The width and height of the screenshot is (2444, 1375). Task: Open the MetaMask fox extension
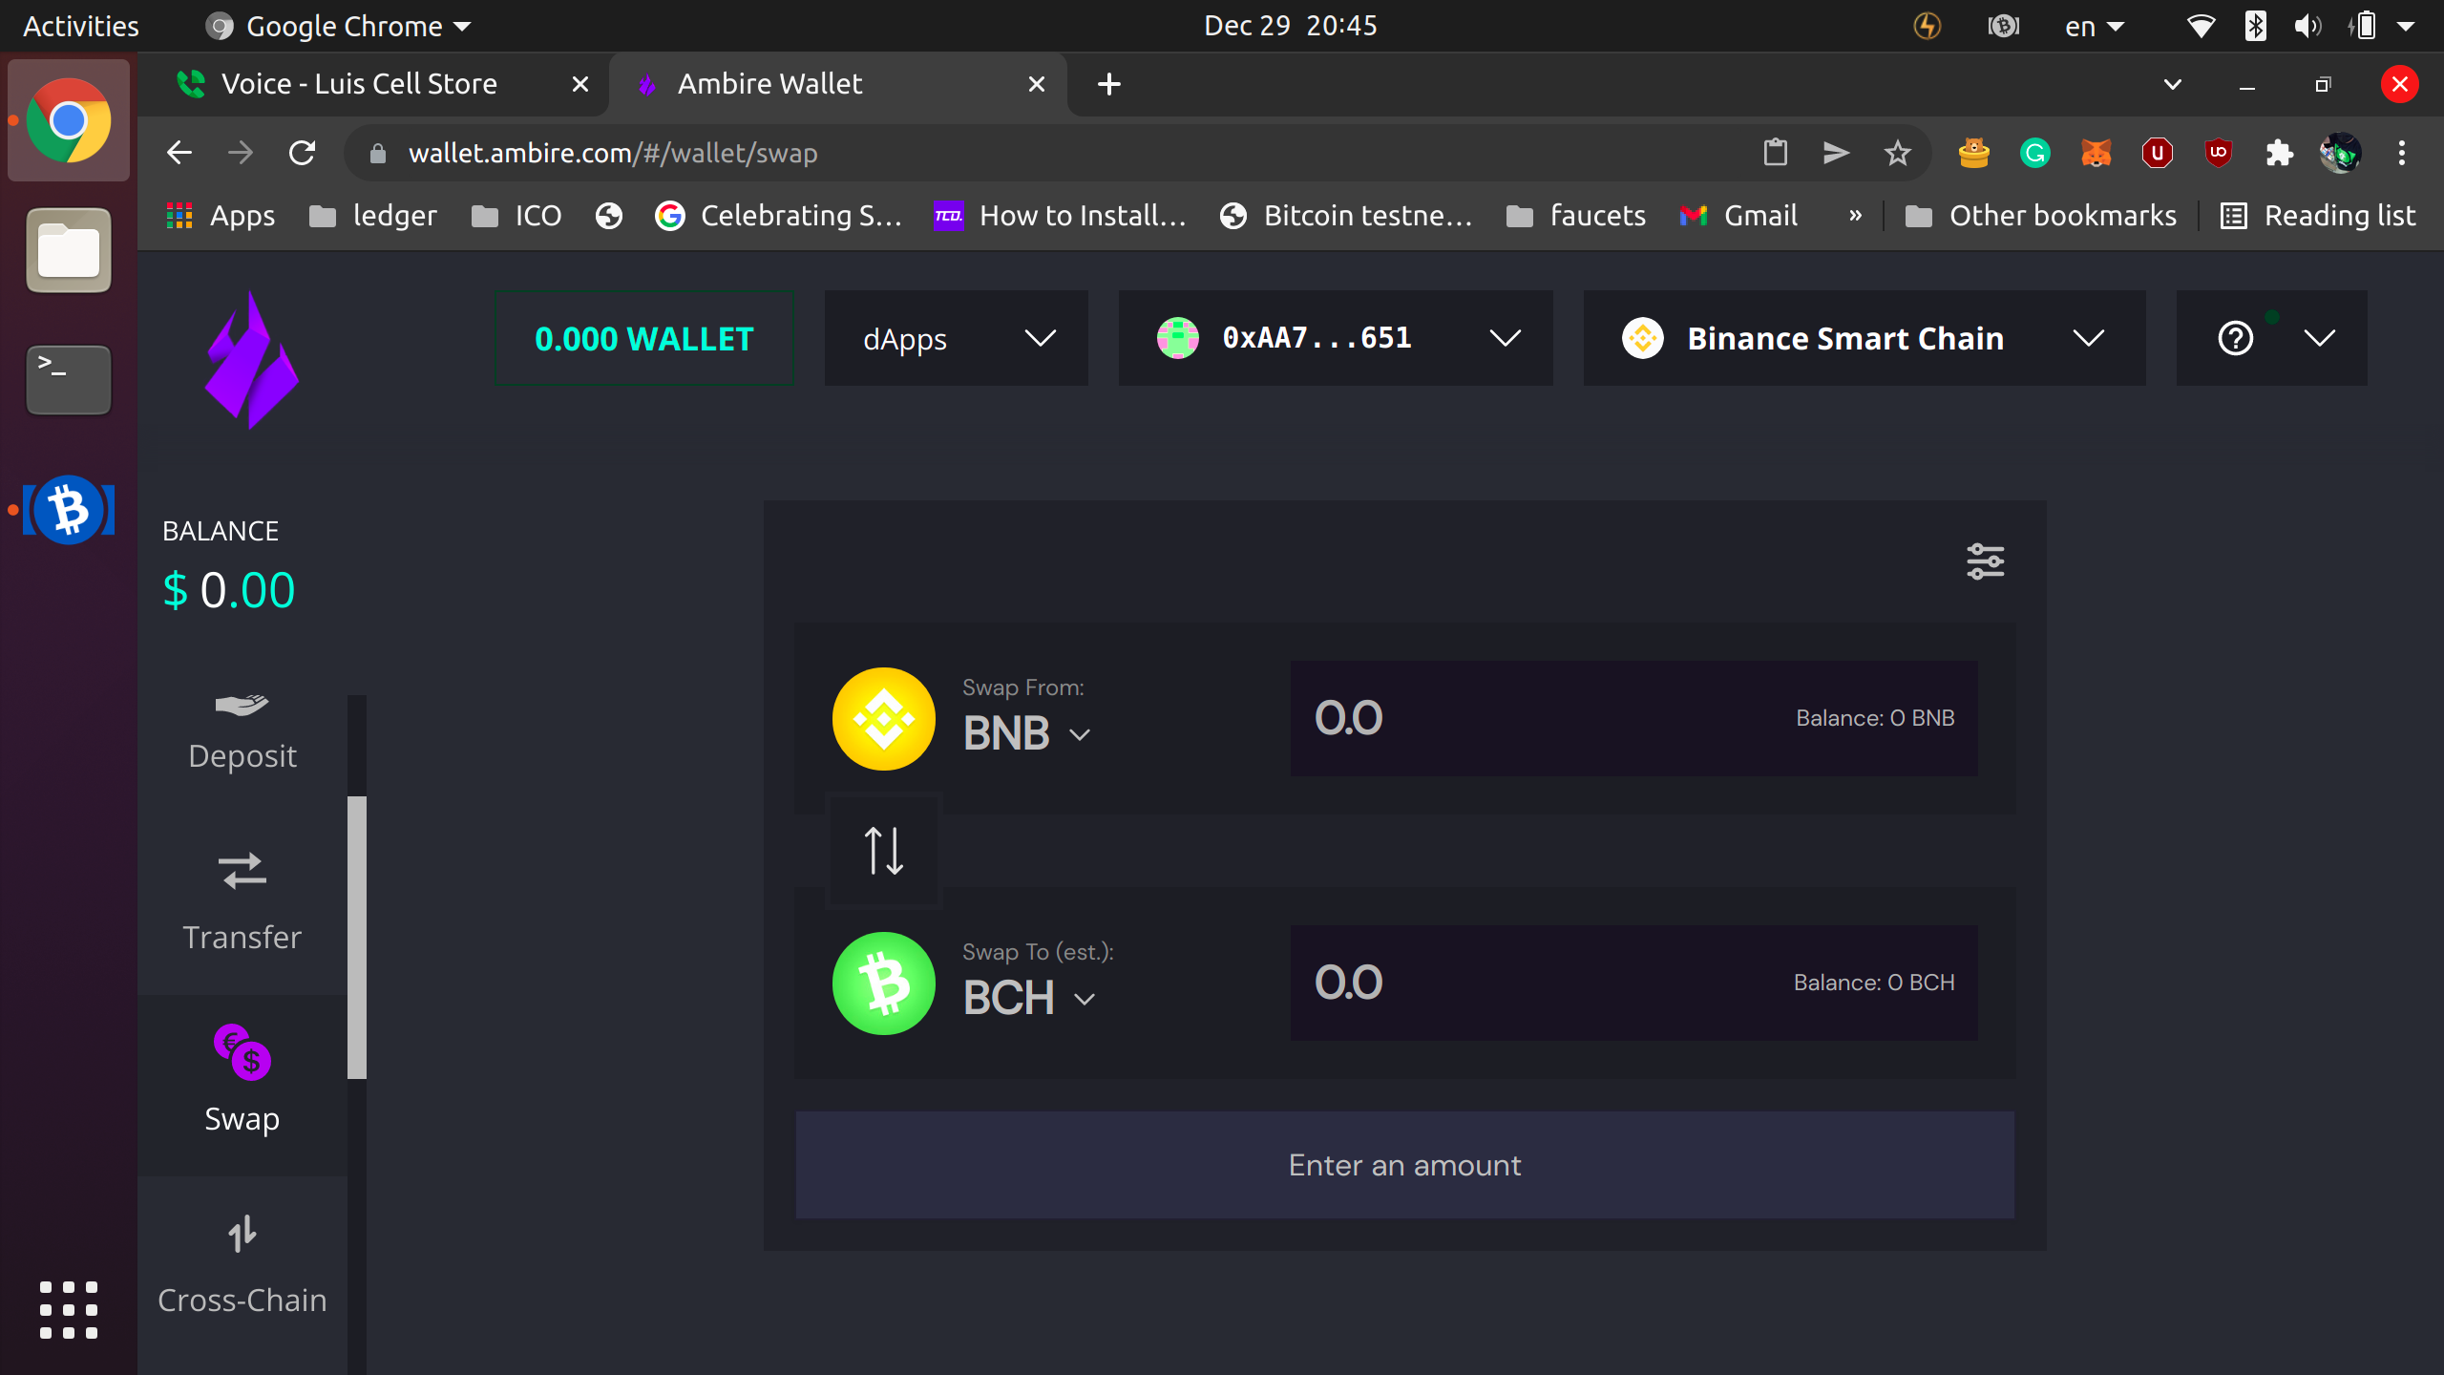(2096, 153)
